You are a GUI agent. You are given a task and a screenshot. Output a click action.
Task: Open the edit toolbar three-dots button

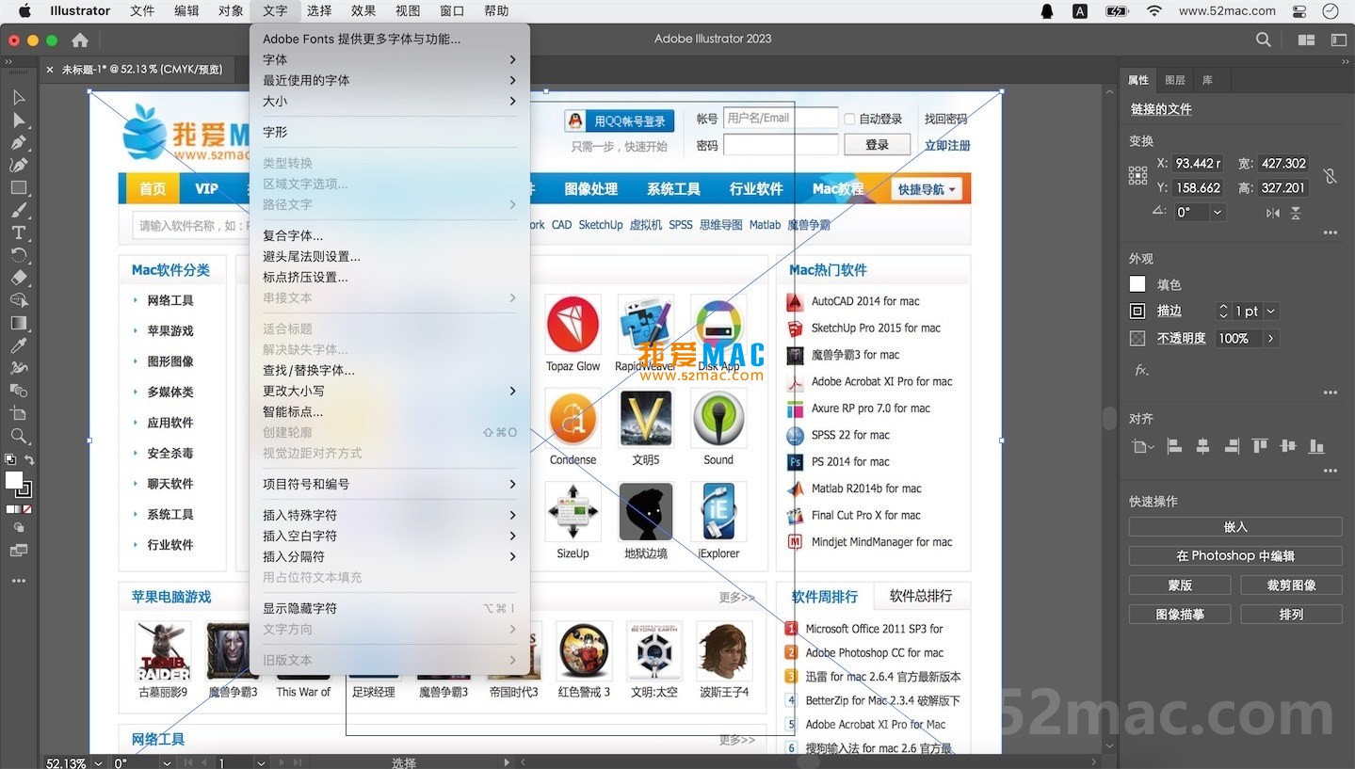[19, 582]
